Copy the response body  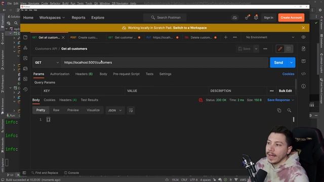[279, 110]
